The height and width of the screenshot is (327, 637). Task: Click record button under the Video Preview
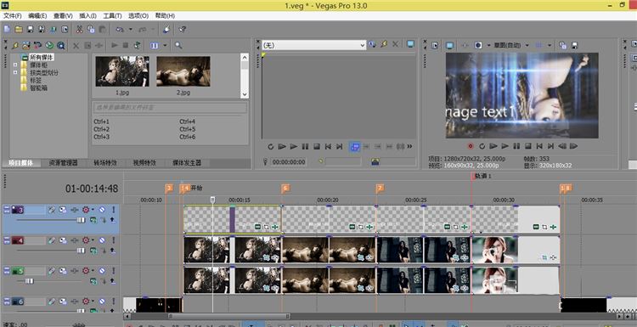471,146
